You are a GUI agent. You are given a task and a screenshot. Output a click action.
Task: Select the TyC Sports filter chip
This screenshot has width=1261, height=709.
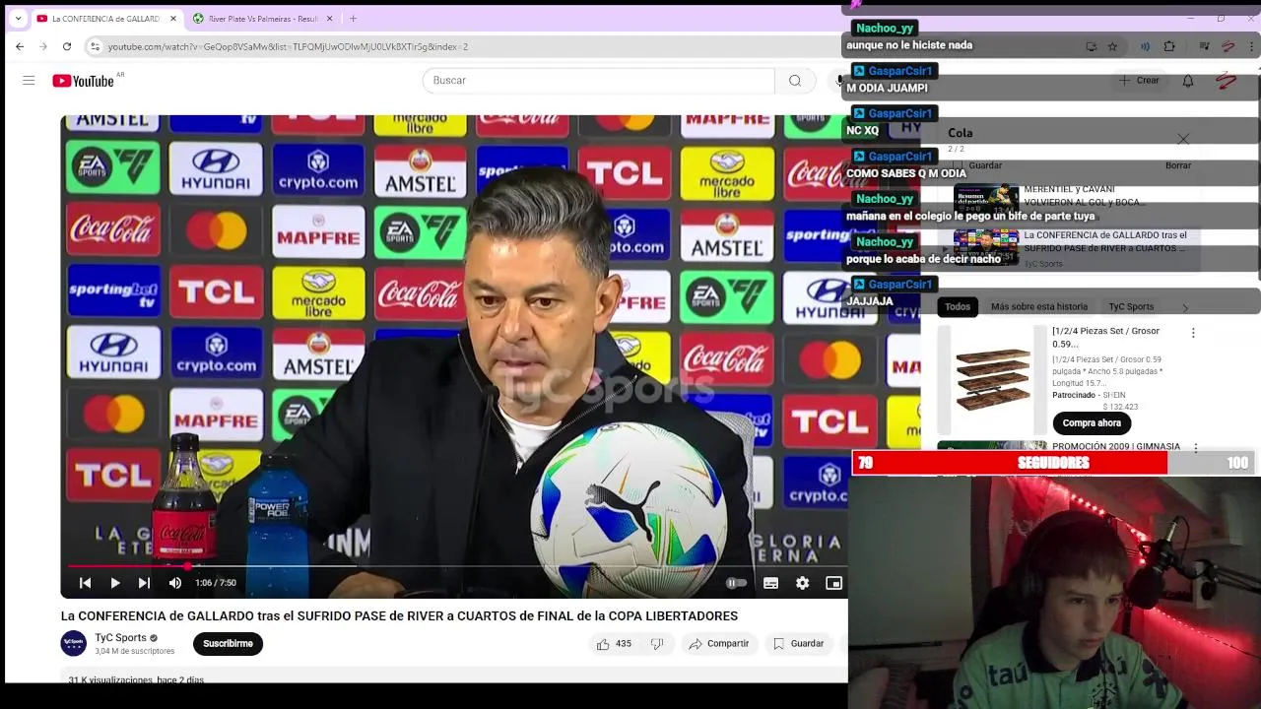[1131, 307]
